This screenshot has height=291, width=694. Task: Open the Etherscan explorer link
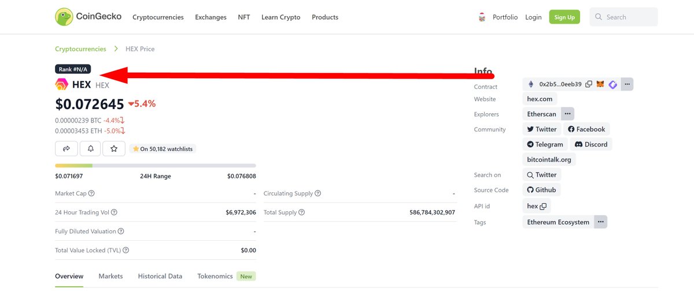tap(542, 114)
